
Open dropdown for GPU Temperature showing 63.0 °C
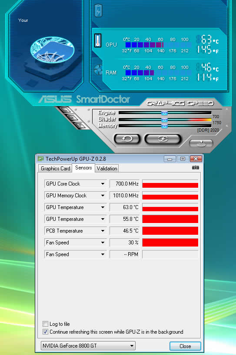[103, 207]
